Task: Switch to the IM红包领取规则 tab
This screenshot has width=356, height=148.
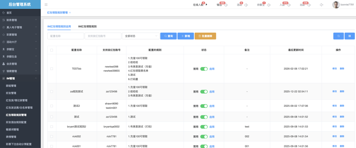Action: (87, 26)
